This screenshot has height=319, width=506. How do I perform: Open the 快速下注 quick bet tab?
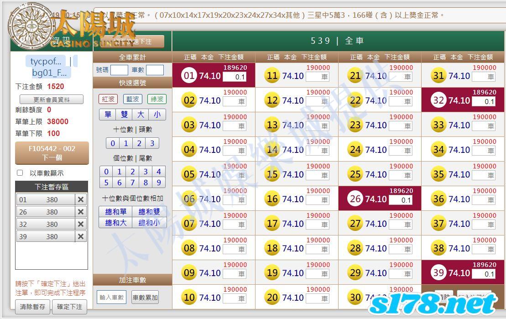[133, 42]
